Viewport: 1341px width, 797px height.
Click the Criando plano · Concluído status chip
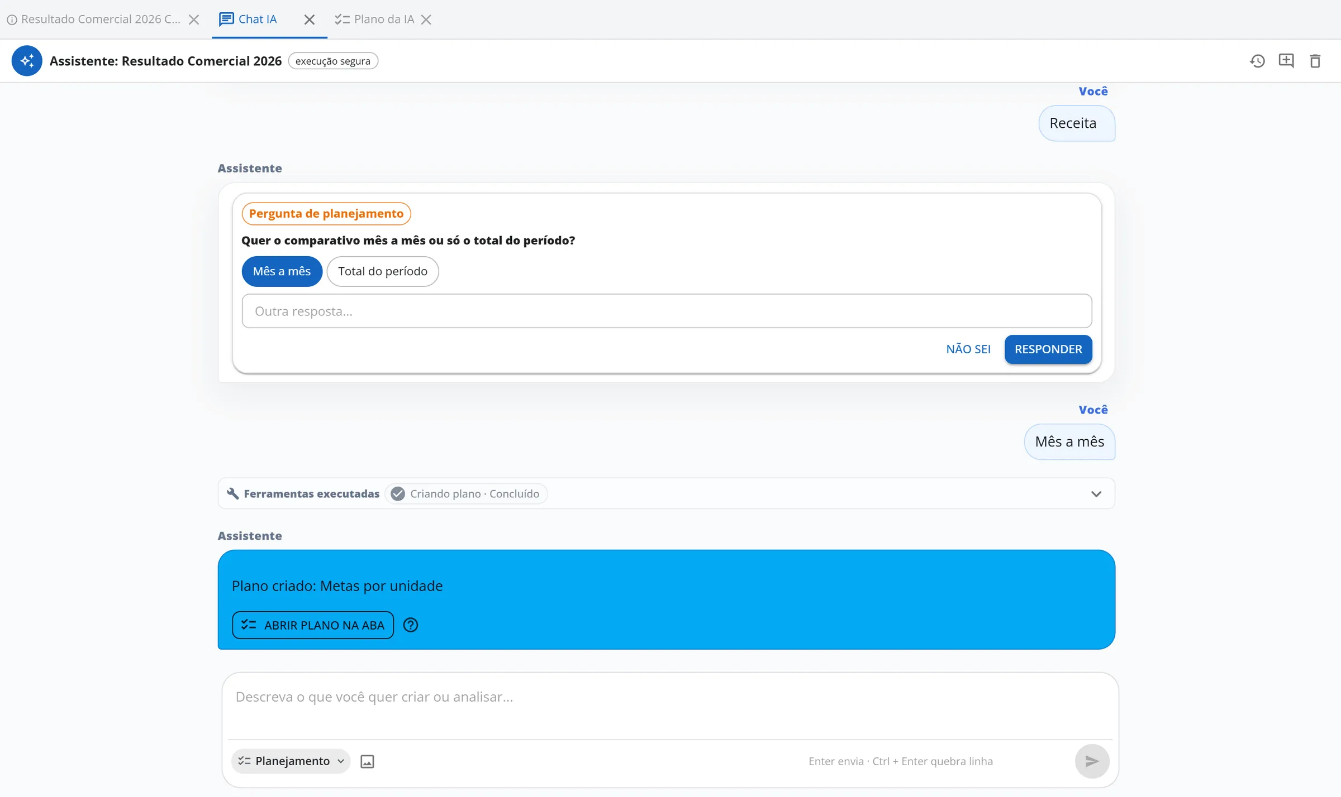(467, 494)
